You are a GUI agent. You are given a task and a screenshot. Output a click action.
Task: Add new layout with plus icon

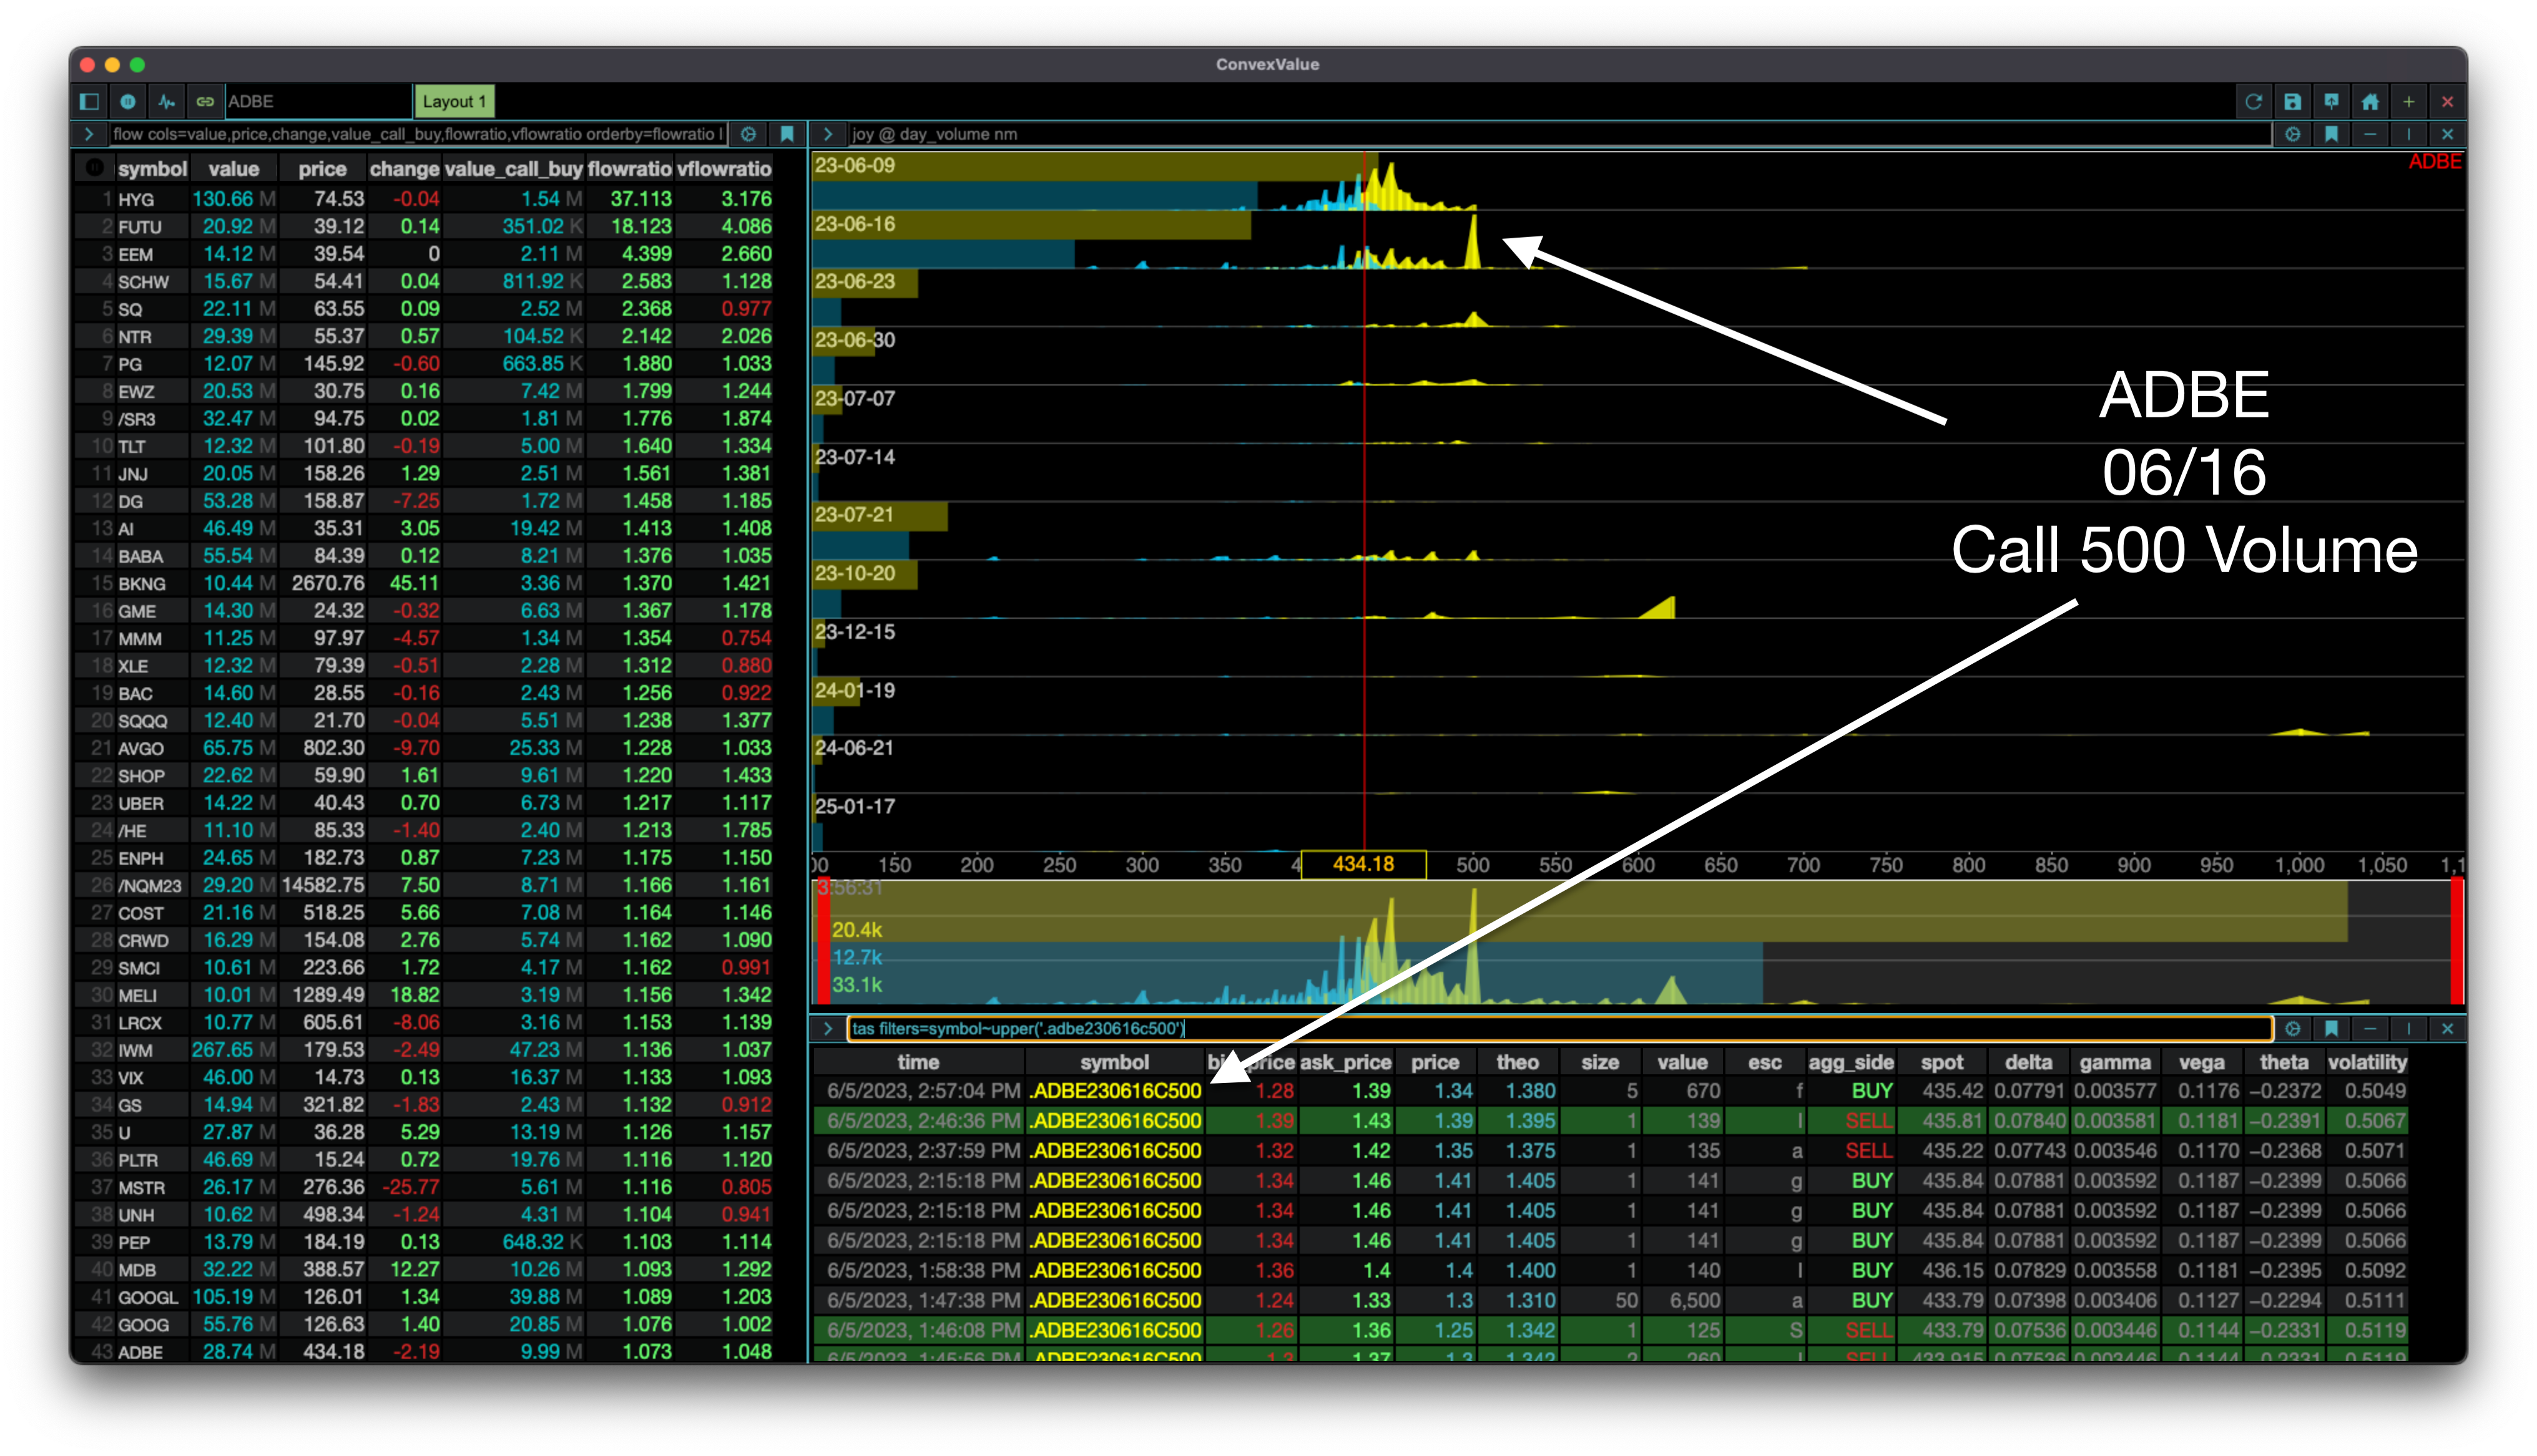(x=2409, y=101)
